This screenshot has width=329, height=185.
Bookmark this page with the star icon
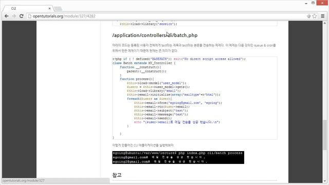[315, 16]
